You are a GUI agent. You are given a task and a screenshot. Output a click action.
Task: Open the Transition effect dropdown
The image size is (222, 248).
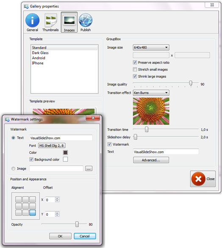151,93
